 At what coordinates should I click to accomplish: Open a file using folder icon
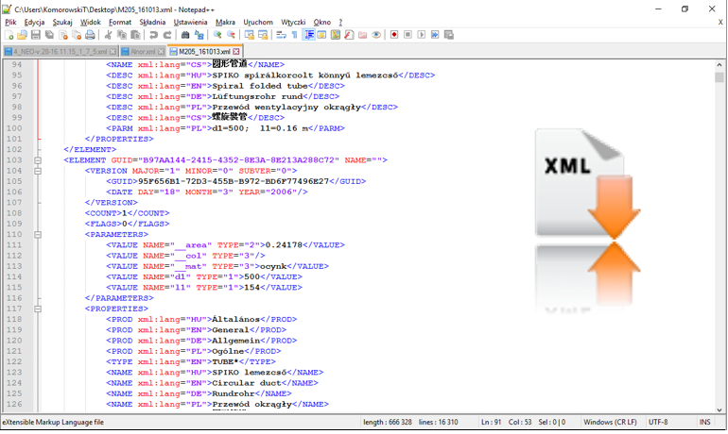(23, 35)
